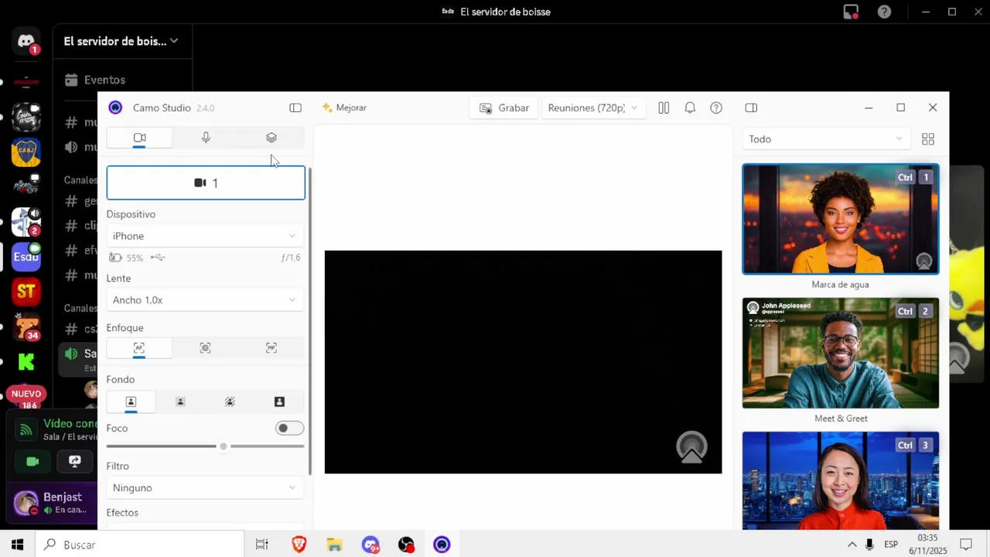Share screen in Discord voice panel
The height and width of the screenshot is (557, 990).
click(75, 461)
